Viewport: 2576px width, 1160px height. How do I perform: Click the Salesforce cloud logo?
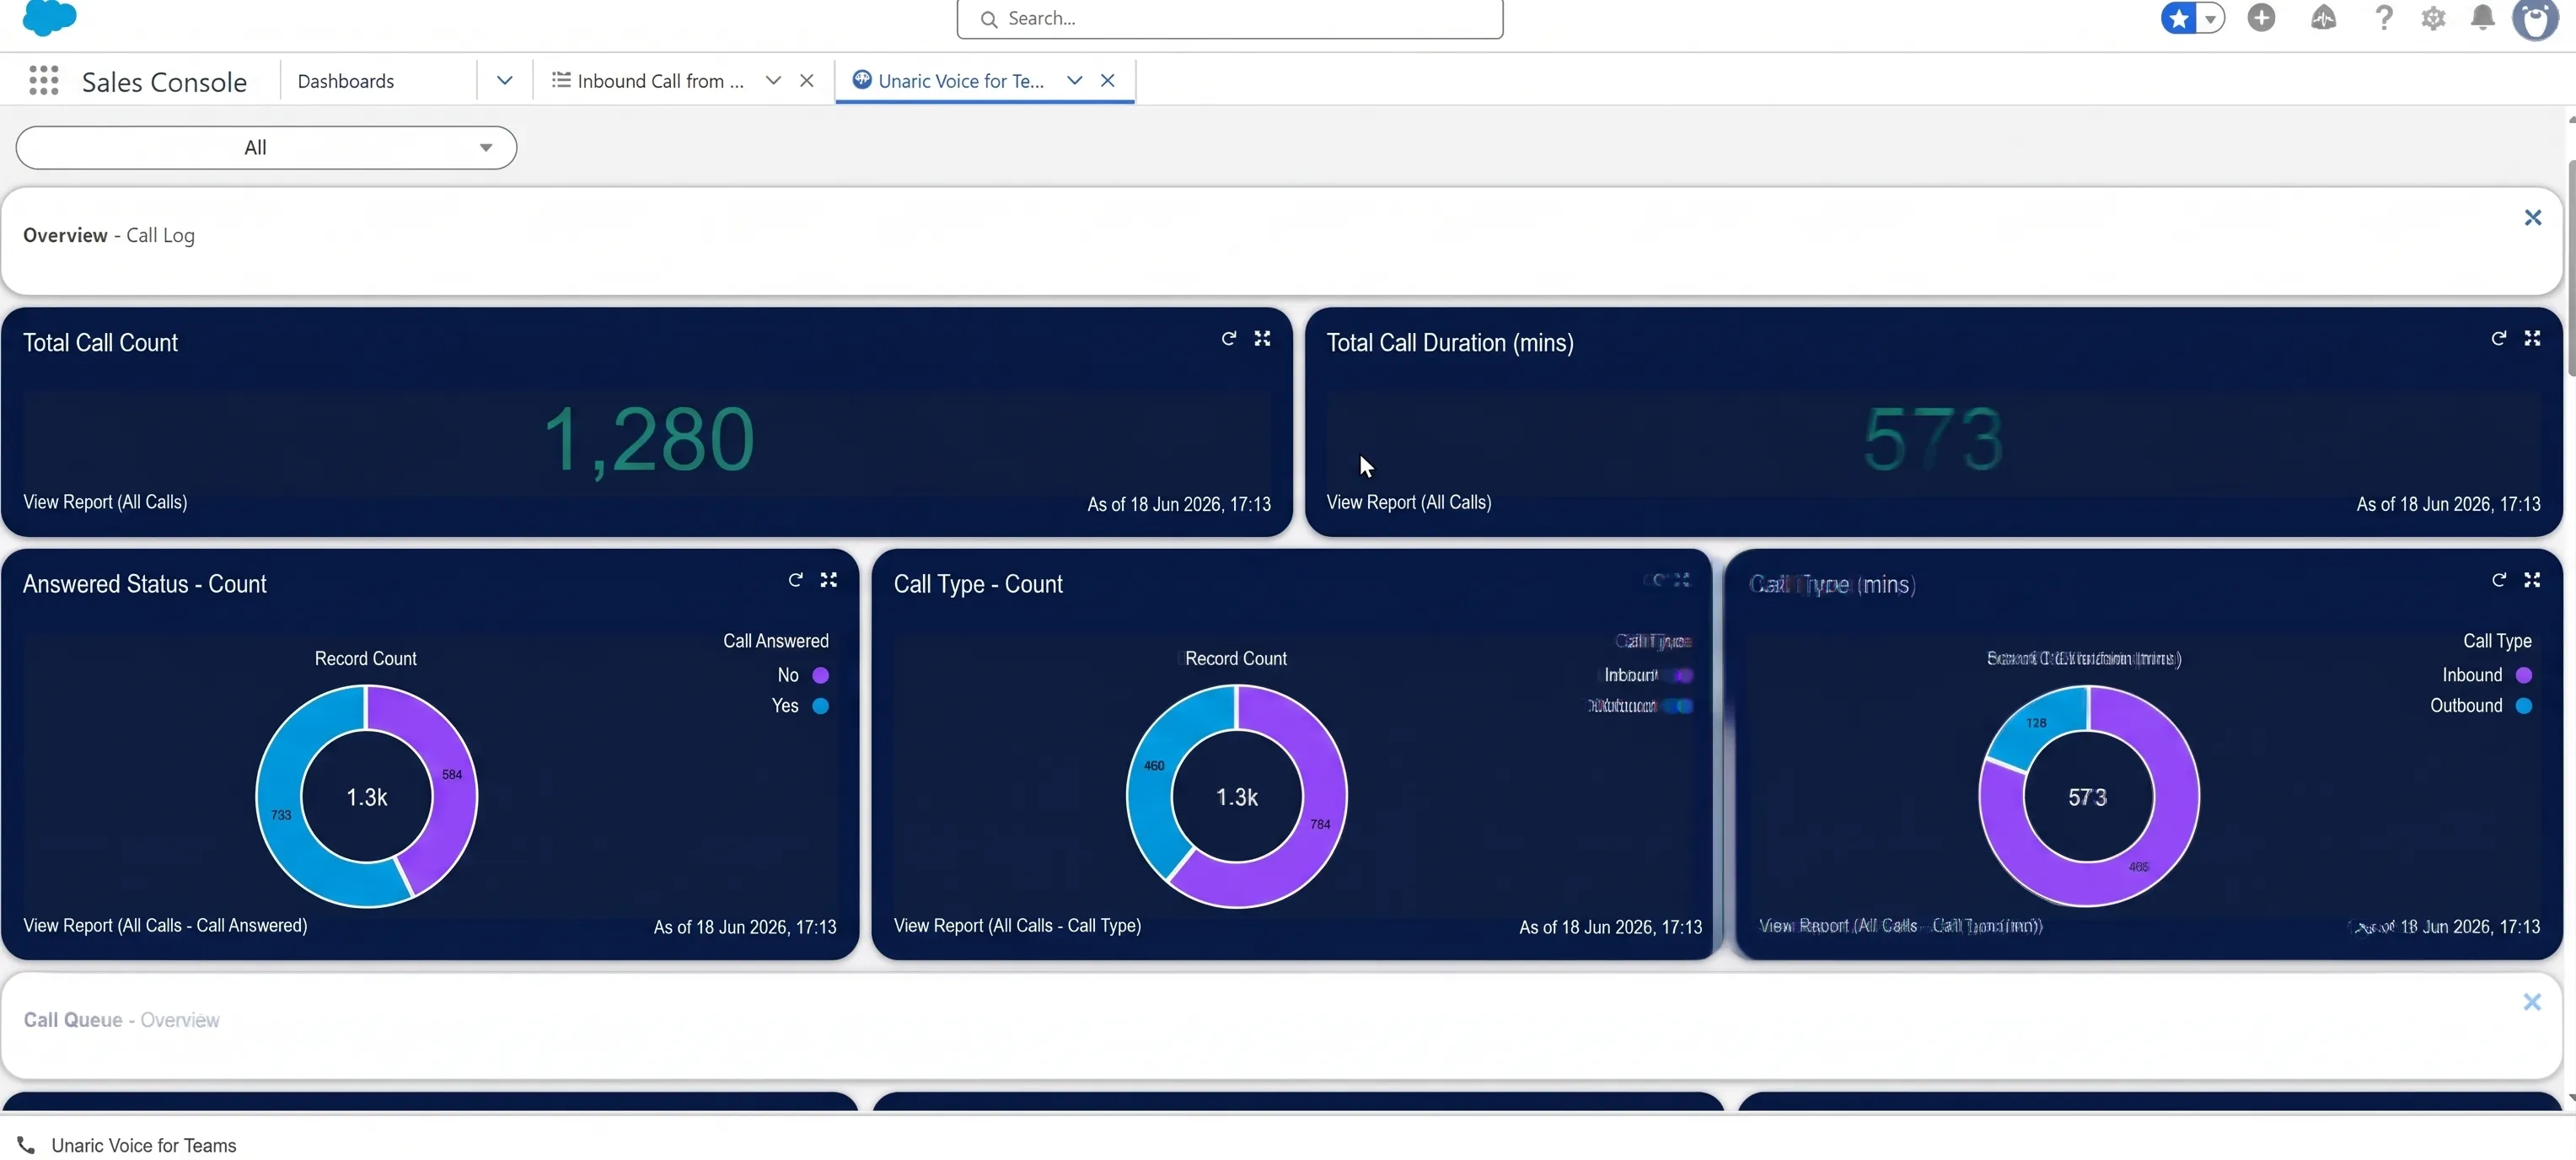pos(49,17)
